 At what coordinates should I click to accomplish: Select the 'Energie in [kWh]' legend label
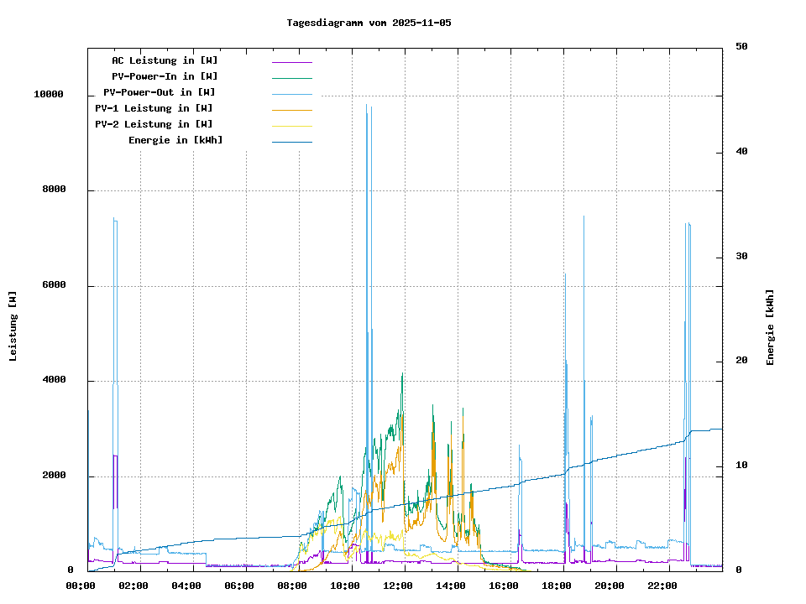[175, 140]
